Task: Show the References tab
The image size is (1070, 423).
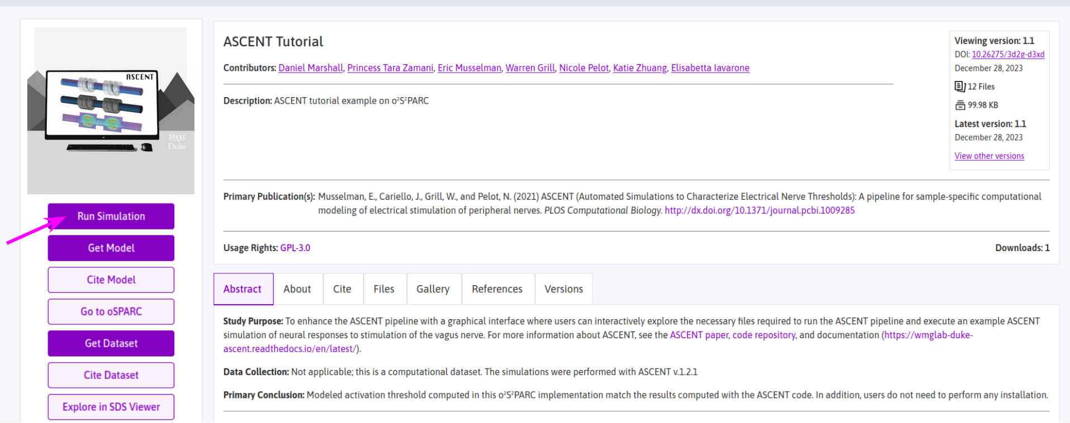Action: (497, 289)
